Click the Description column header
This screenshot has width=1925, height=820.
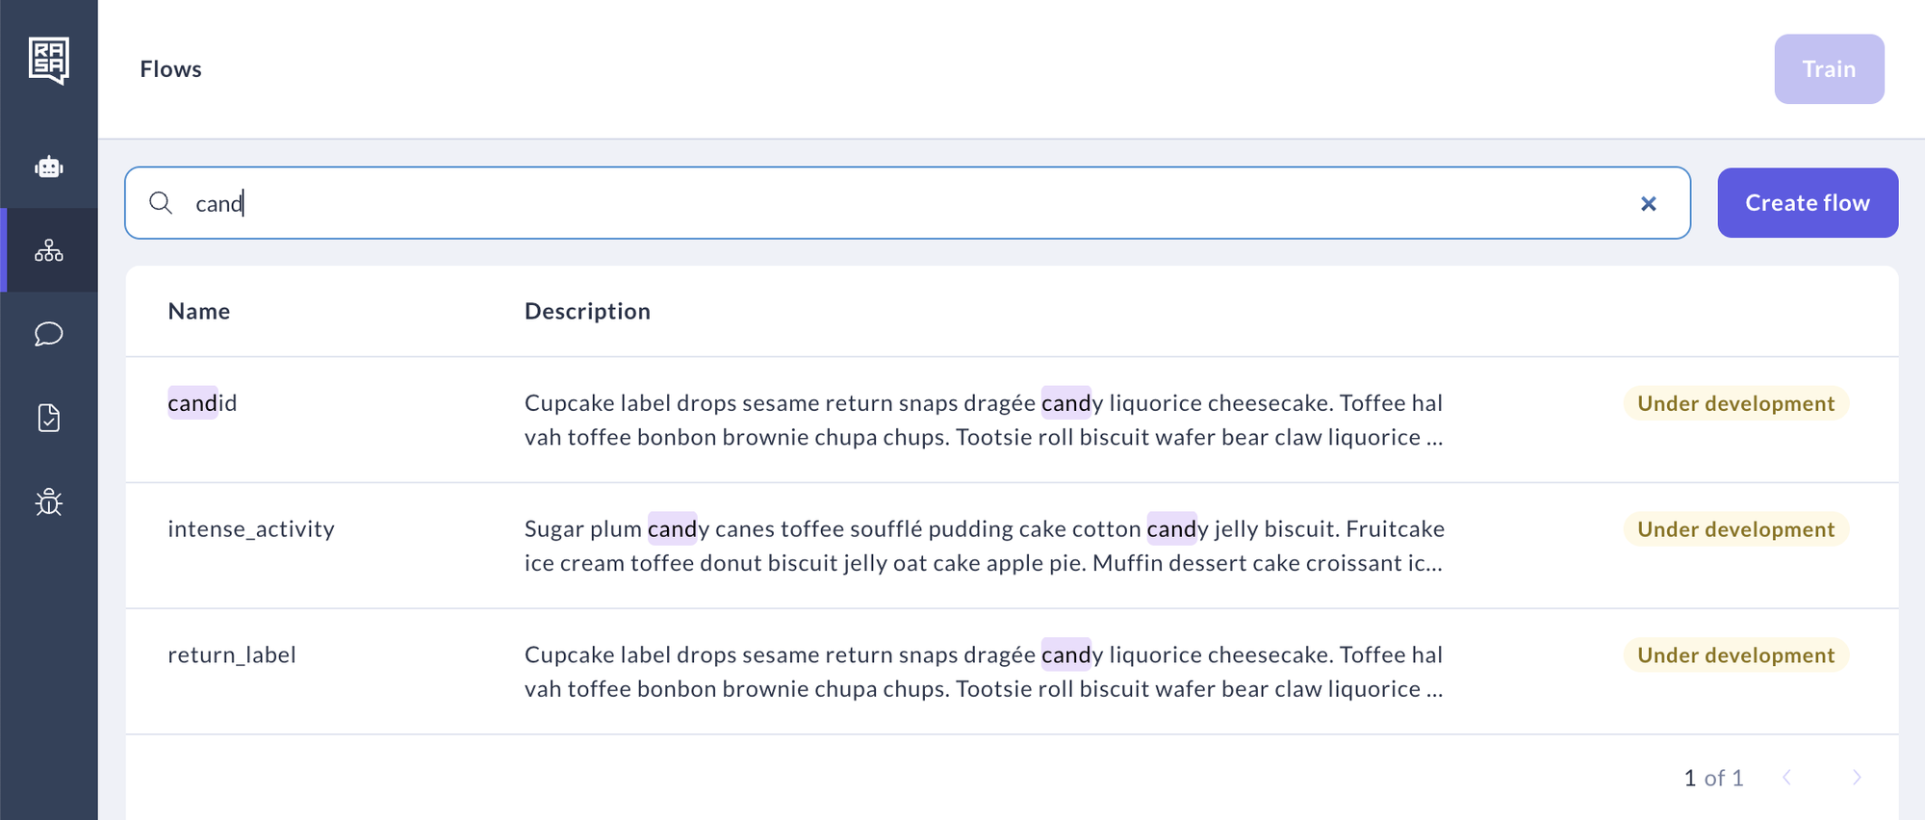(x=587, y=312)
